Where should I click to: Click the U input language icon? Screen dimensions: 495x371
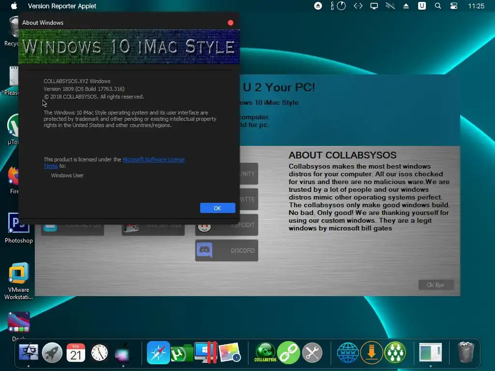point(422,6)
